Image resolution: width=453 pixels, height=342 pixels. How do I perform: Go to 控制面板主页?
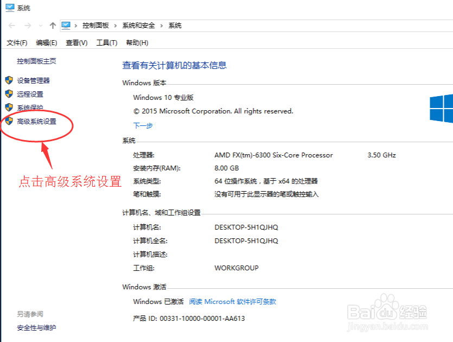coord(36,61)
